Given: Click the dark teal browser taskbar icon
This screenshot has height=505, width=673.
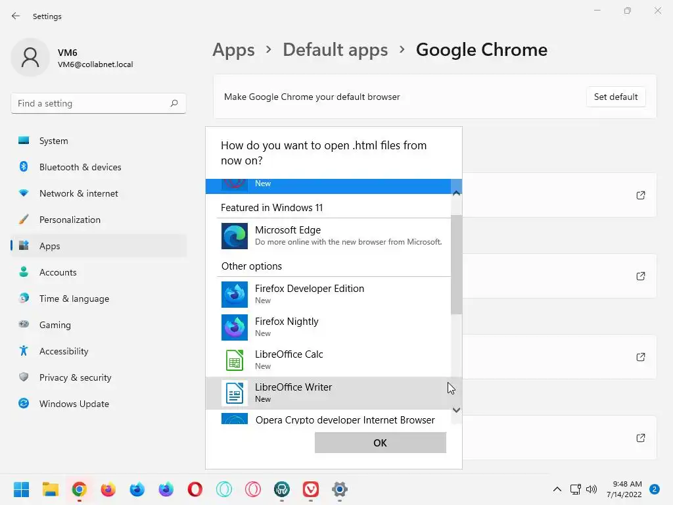Looking at the screenshot, I should coord(281,489).
